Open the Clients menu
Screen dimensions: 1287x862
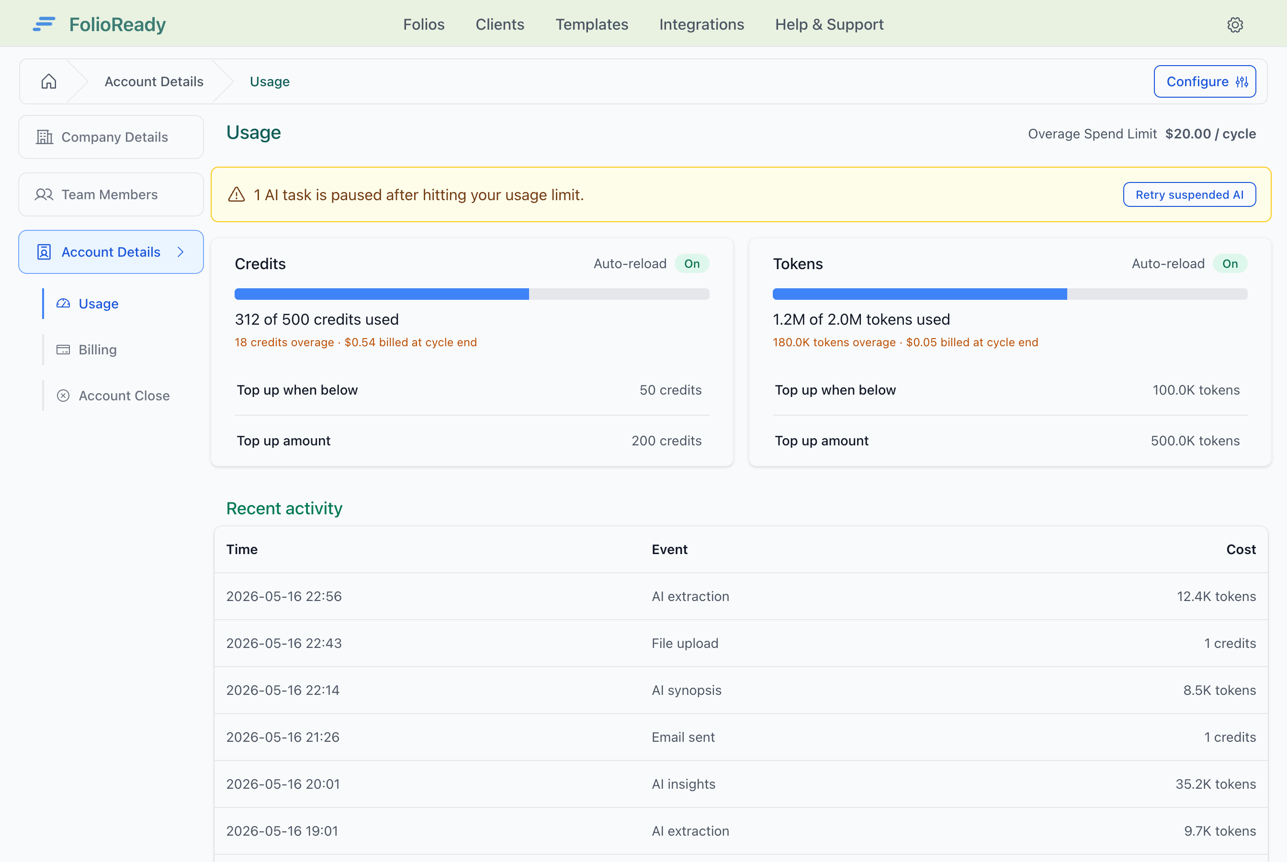[x=499, y=25]
